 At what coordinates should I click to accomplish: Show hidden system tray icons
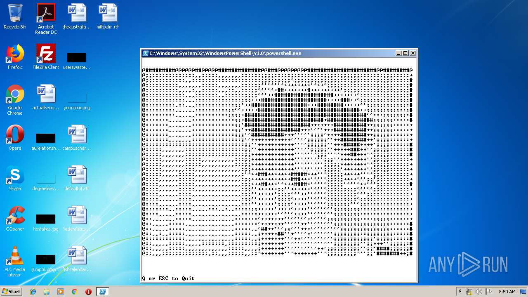(460, 292)
